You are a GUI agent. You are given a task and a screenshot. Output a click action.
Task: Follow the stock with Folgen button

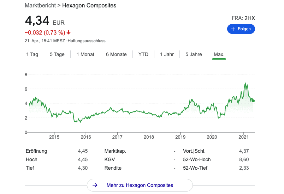[241, 29]
